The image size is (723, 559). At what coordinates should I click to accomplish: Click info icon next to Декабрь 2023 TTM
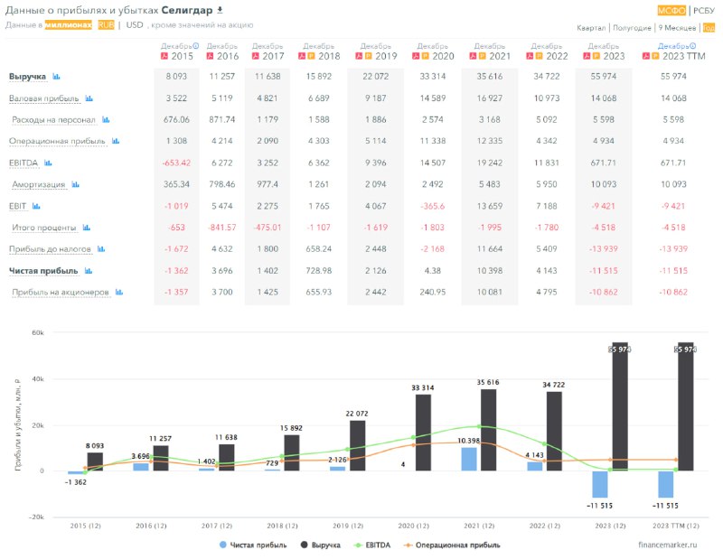tap(693, 46)
